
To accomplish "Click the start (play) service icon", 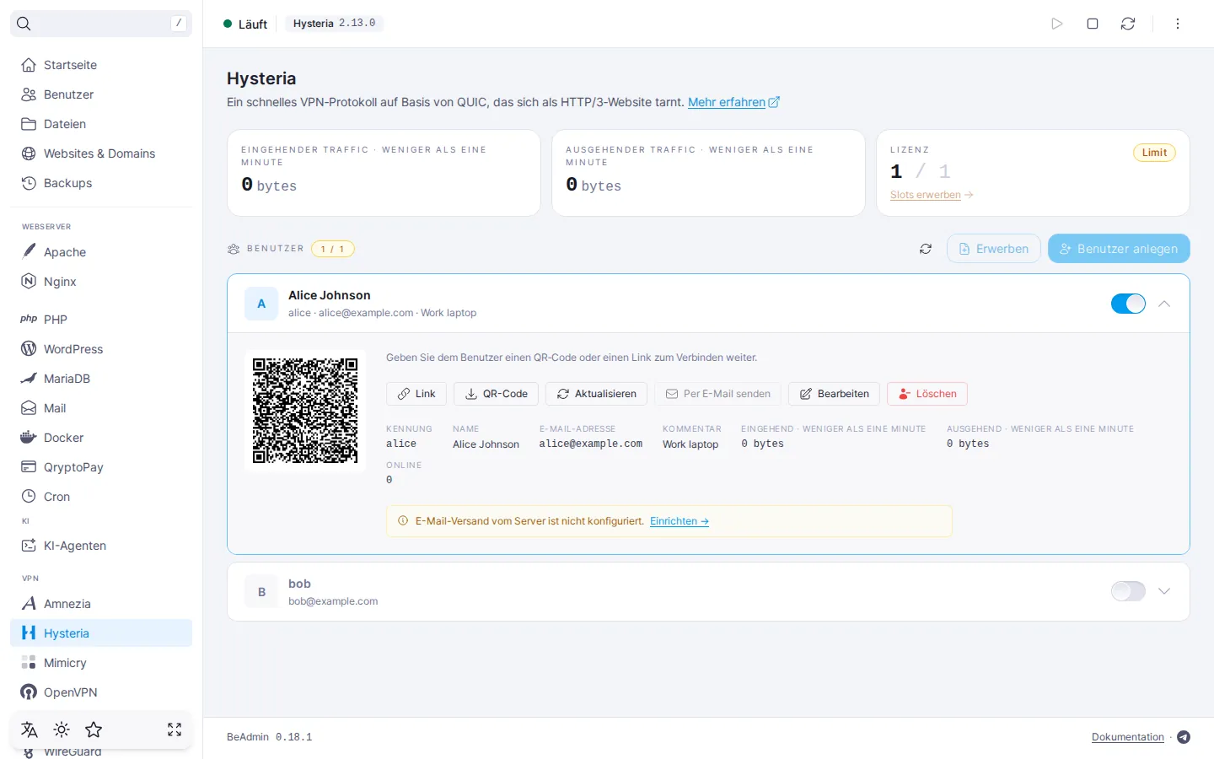I will [1057, 24].
